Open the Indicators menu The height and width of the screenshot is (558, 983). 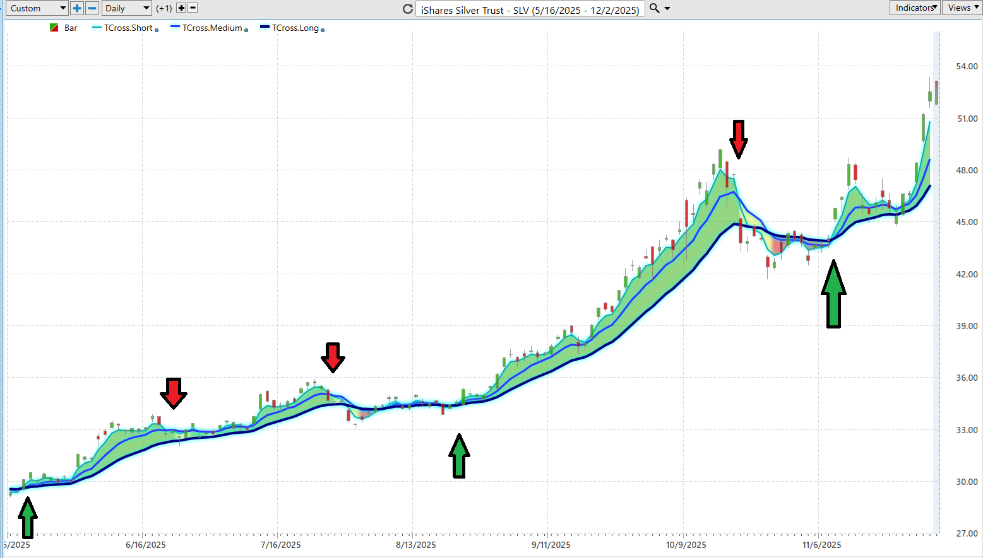coord(915,8)
